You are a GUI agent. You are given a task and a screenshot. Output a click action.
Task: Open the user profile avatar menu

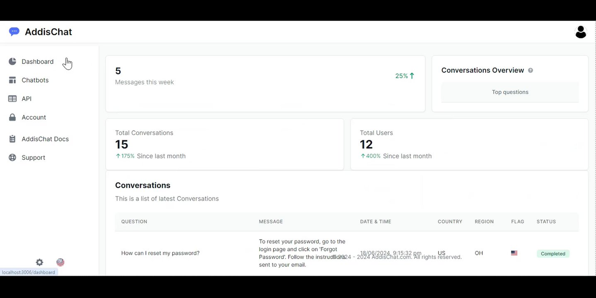pyautogui.click(x=581, y=32)
